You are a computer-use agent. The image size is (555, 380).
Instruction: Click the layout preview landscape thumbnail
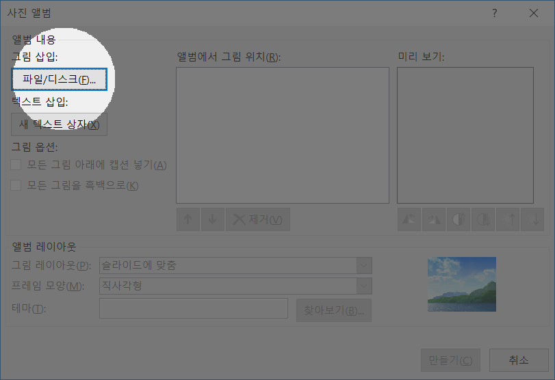461,284
